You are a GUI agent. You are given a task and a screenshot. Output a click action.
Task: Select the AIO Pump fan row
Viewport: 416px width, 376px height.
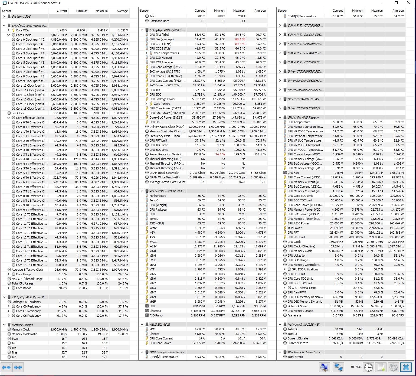(x=203, y=315)
